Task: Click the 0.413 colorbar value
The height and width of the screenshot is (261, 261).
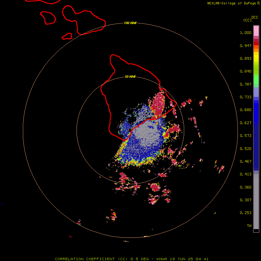Action: pos(246,174)
